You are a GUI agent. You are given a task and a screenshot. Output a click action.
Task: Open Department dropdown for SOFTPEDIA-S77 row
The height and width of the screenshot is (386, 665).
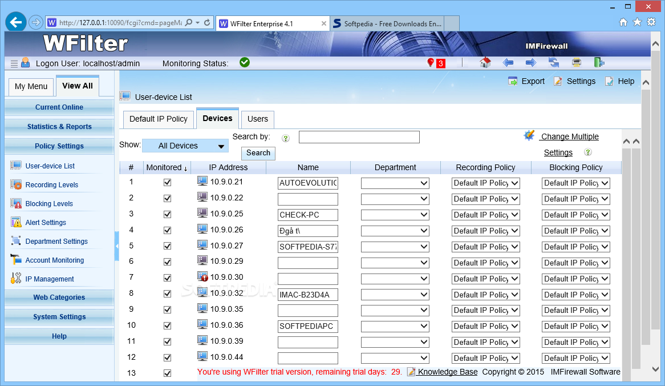click(x=395, y=247)
